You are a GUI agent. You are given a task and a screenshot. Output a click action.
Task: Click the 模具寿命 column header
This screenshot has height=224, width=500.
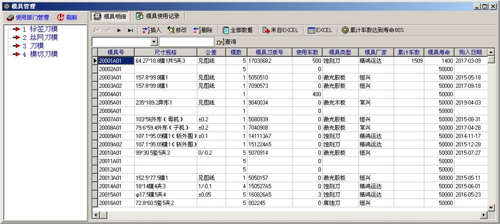(439, 52)
